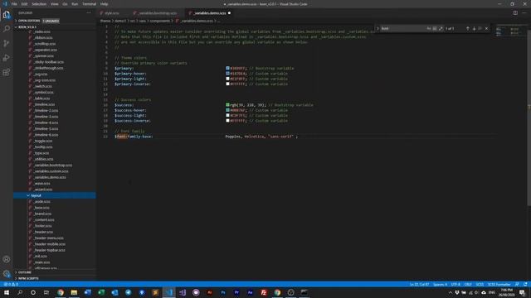Open Premiere Pro from the taskbar
Screen dimensions: 531x298
tap(236, 292)
